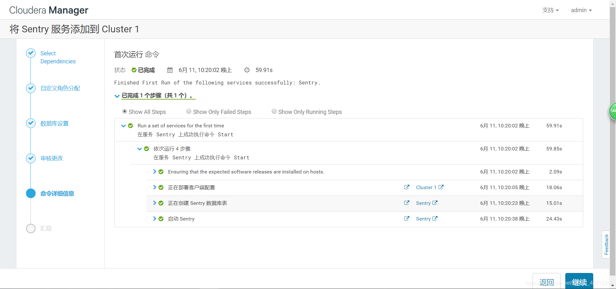Viewport: 616px width, 289px height.
Task: Open the 支持 dropdown menu
Action: [551, 10]
